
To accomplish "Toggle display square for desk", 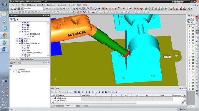I will click(x=20, y=41).
